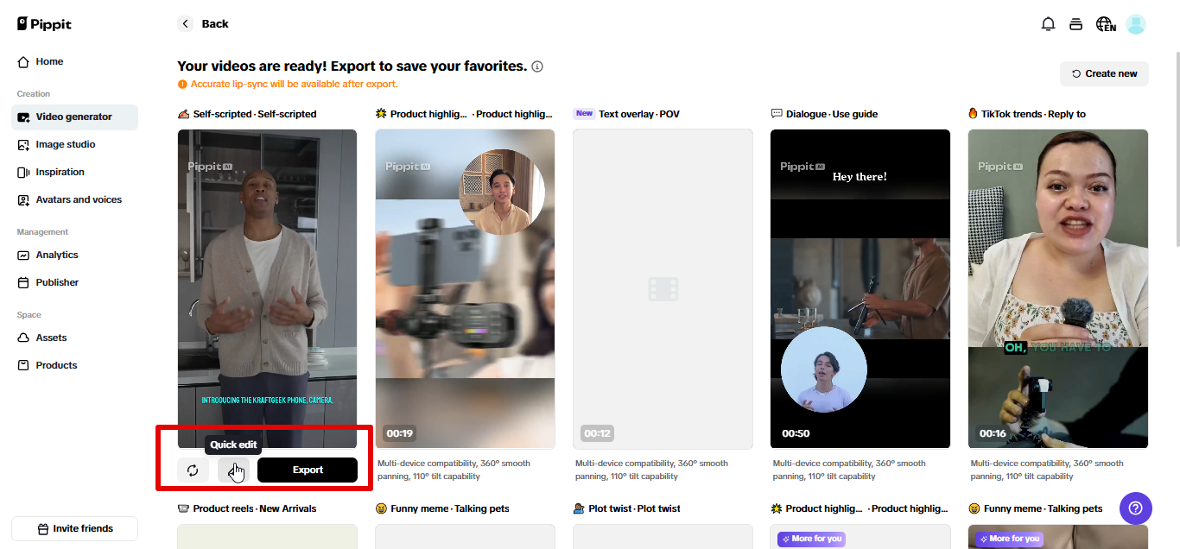Click the More for you badge
The width and height of the screenshot is (1180, 549).
(x=810, y=538)
